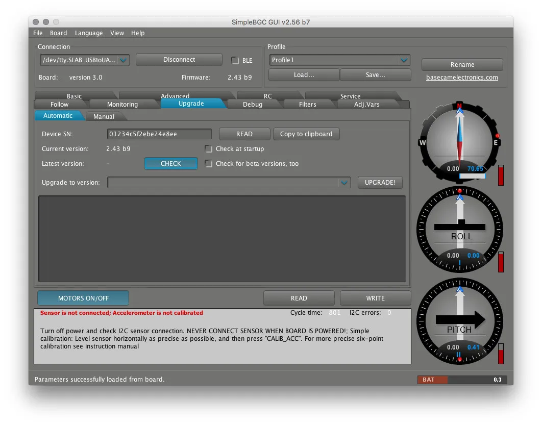
Task: Click the compass yaw gauge
Action: pos(459,141)
